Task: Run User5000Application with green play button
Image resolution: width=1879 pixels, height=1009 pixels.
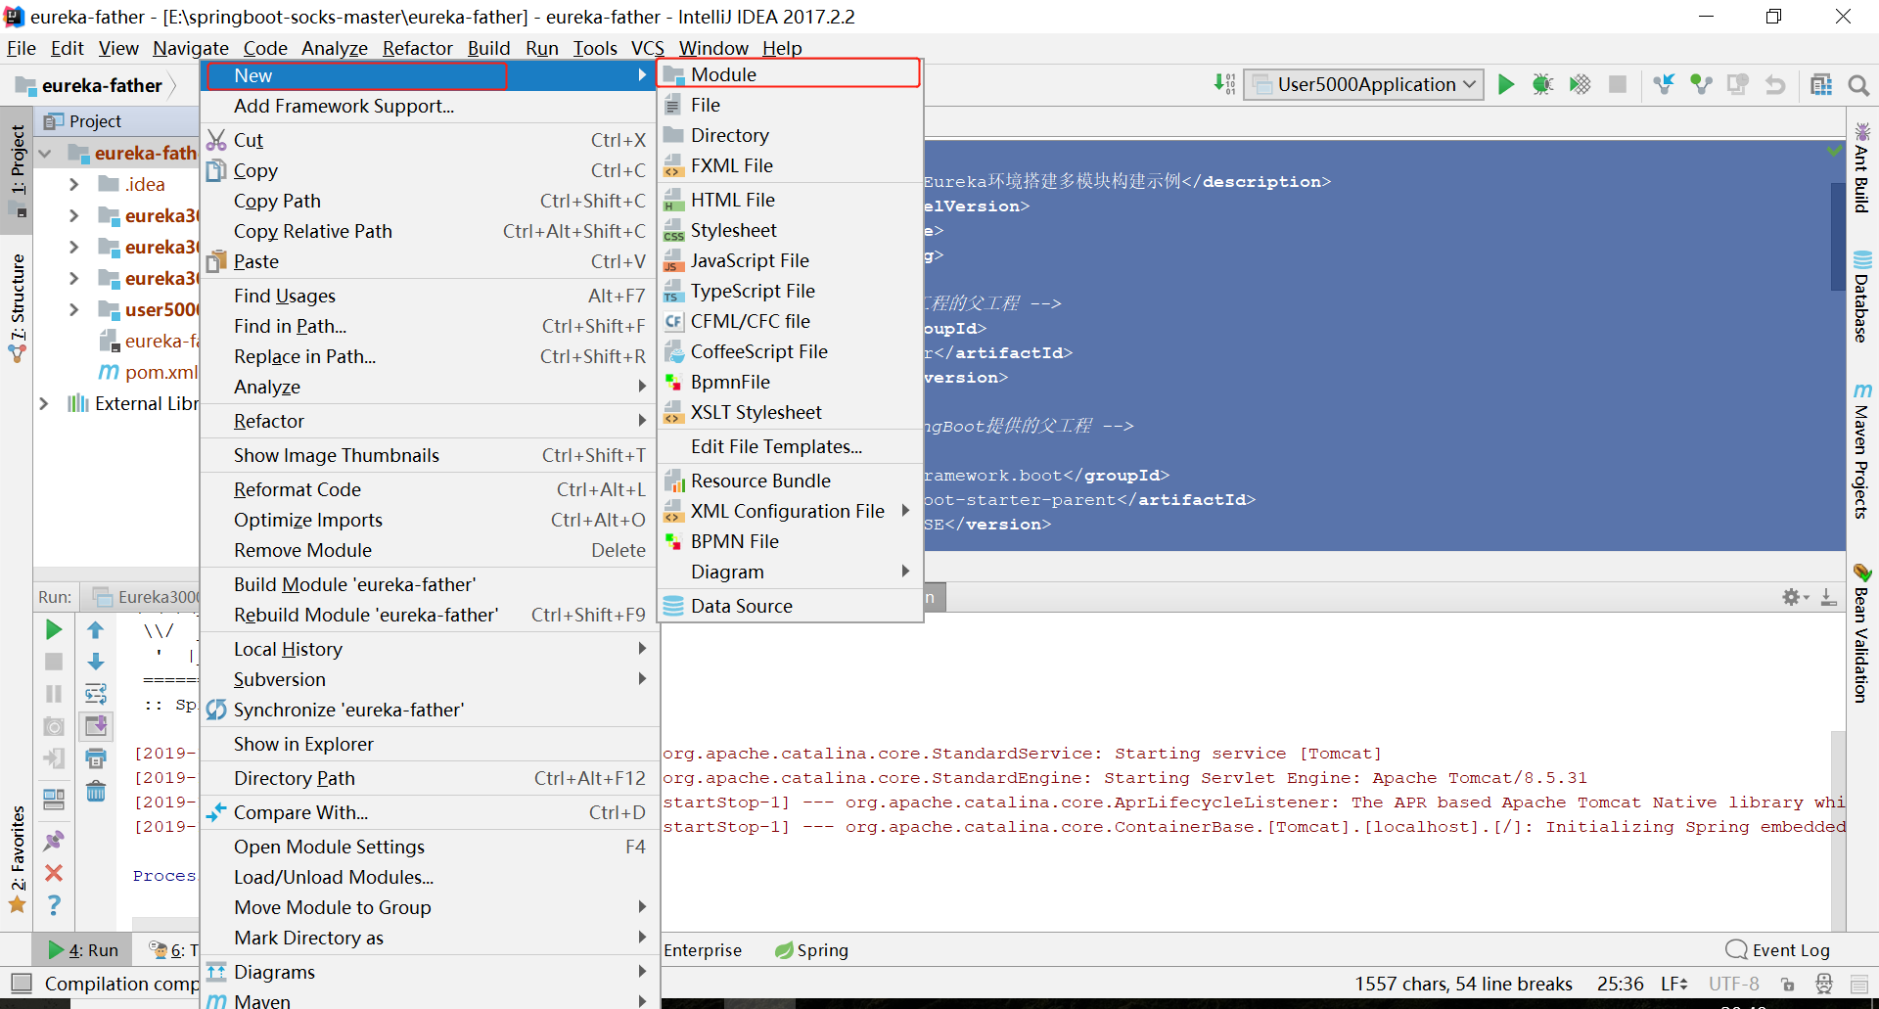Action: [x=1506, y=85]
